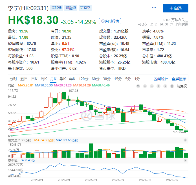Screen dimensions: 196x185
Task: Click the 均线 moving average label
Action: click(x=11, y=85)
